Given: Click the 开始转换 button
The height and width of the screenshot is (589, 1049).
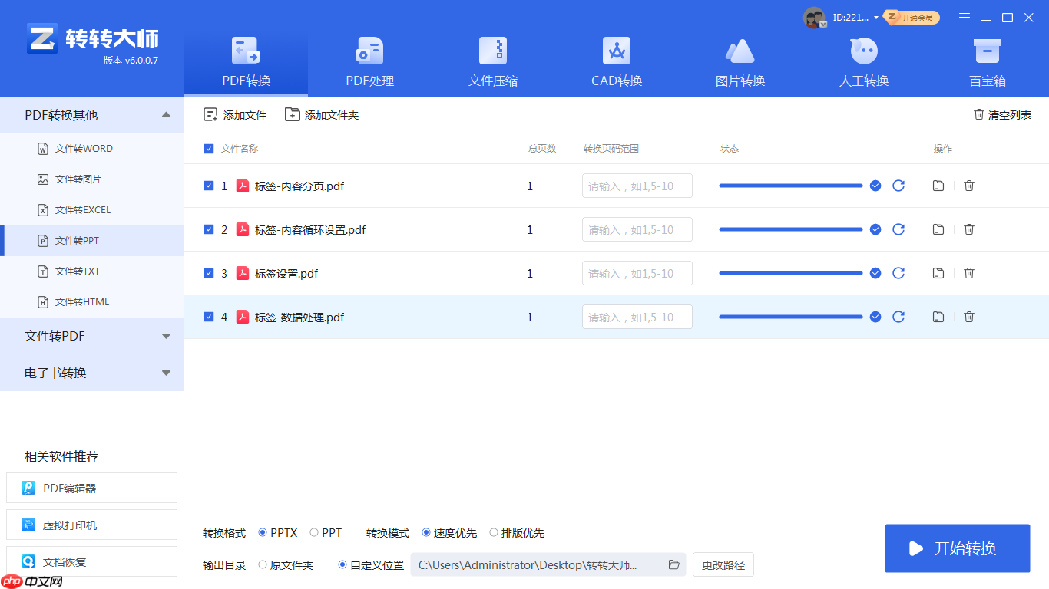Looking at the screenshot, I should click(x=957, y=548).
